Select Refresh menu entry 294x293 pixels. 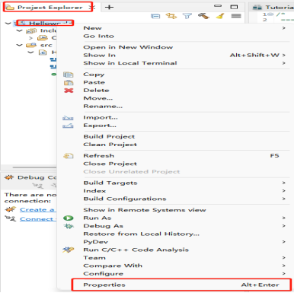click(99, 155)
